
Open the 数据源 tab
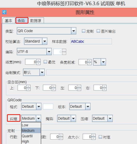coord(36,20)
